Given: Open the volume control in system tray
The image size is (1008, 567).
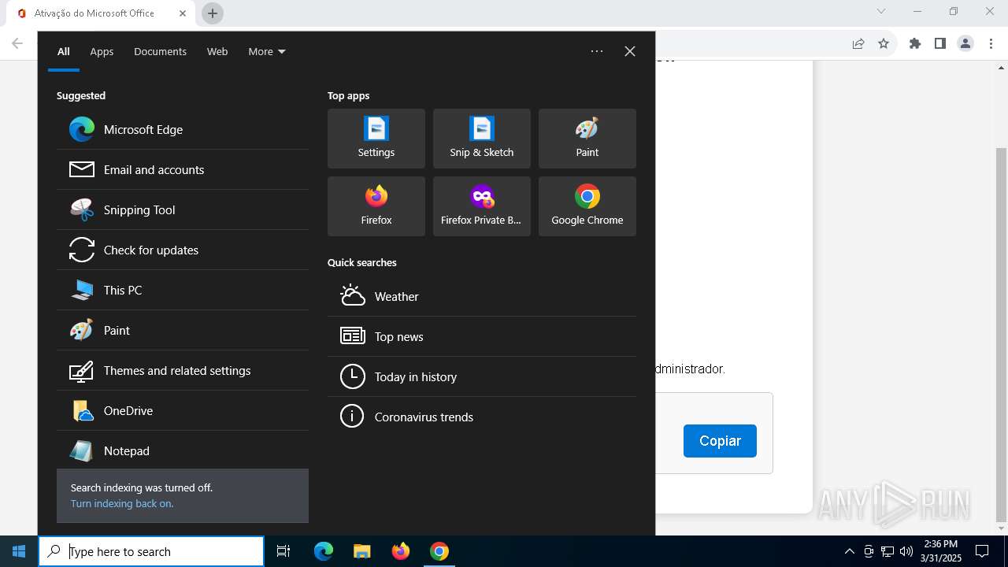Looking at the screenshot, I should (906, 551).
